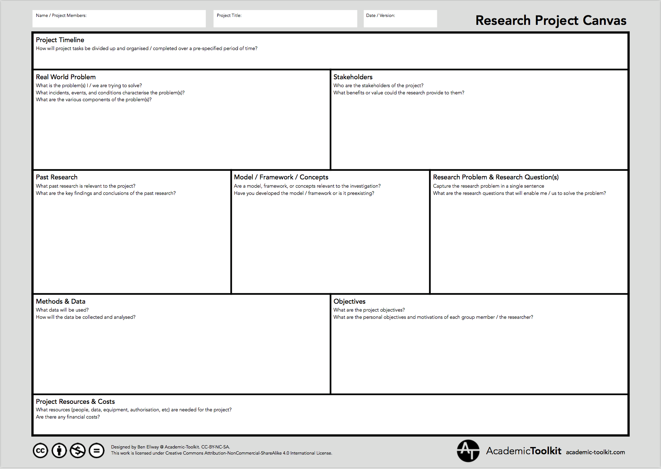The height and width of the screenshot is (469, 661).
Task: Click 'What benefits or value could the research' line
Action: click(x=399, y=93)
